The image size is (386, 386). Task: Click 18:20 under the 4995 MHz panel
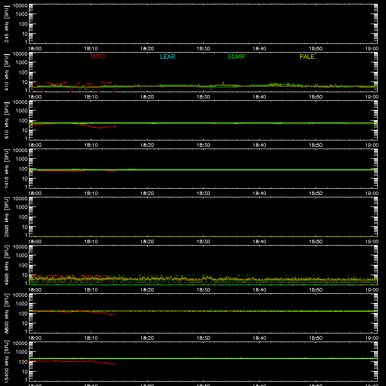tap(147, 290)
